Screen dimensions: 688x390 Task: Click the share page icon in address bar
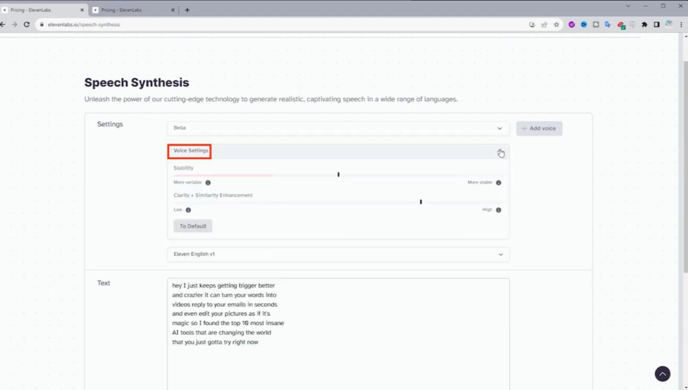click(x=544, y=24)
